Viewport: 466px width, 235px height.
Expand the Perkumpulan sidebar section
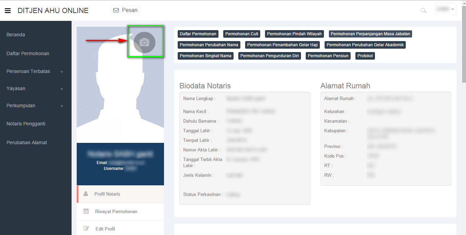click(x=62, y=106)
